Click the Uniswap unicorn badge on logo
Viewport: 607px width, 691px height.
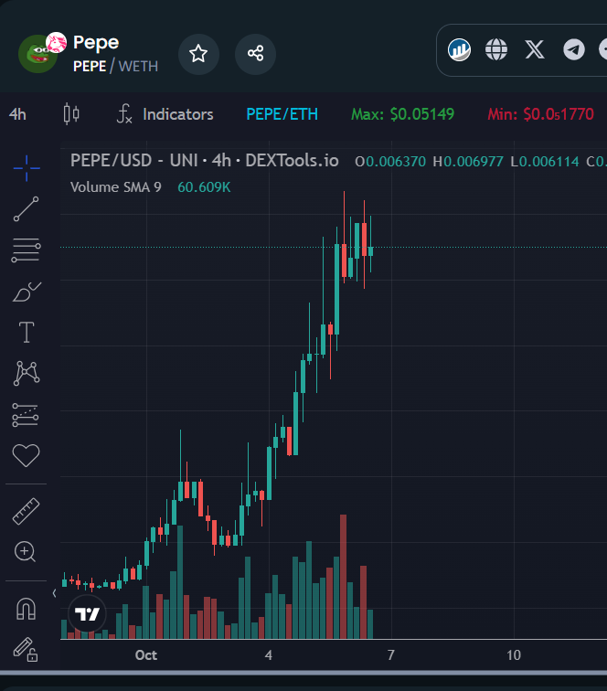[x=56, y=43]
